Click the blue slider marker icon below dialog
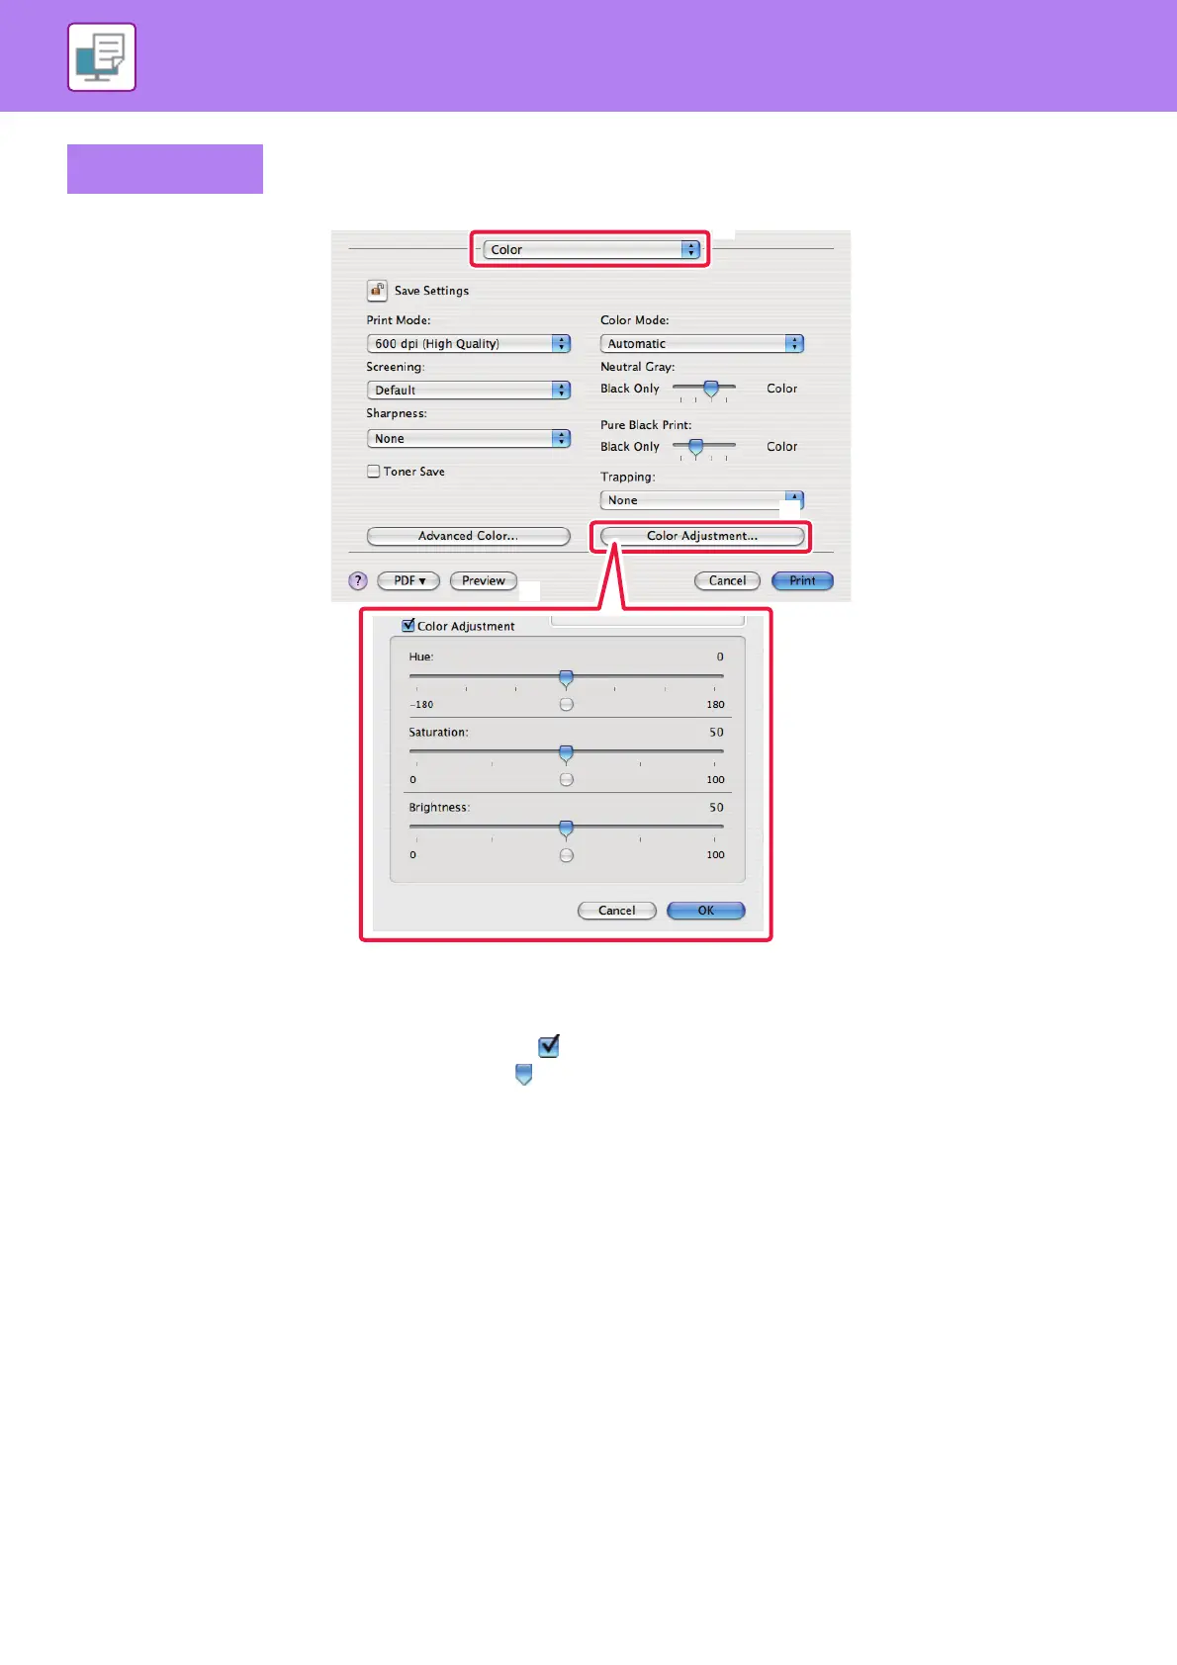 point(524,1075)
